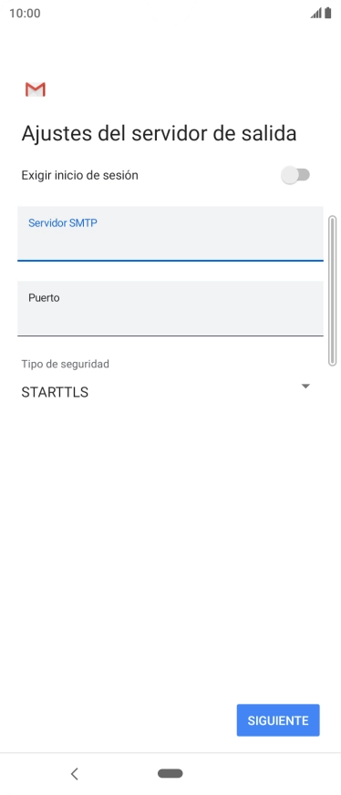Tap the blue Servidor SMTP floating label
This screenshot has height=795, width=341.
click(x=63, y=222)
